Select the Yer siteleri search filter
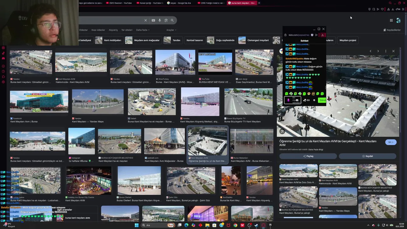The width and height of the screenshot is (407, 229). (127, 30)
